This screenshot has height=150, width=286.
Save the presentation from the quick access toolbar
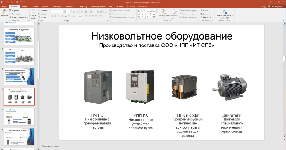click(x=2, y=2)
